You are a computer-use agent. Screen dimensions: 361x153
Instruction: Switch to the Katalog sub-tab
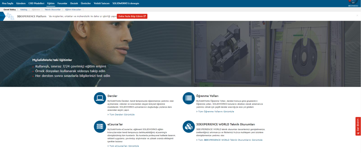tap(24, 9)
